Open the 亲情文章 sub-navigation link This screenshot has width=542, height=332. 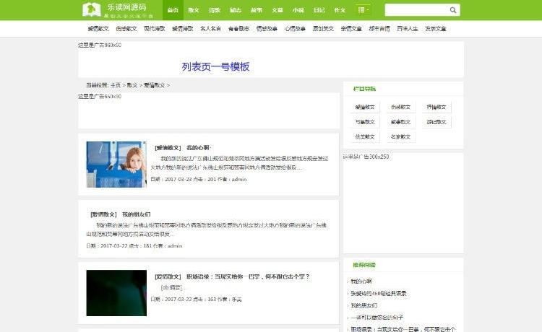pyautogui.click(x=351, y=29)
